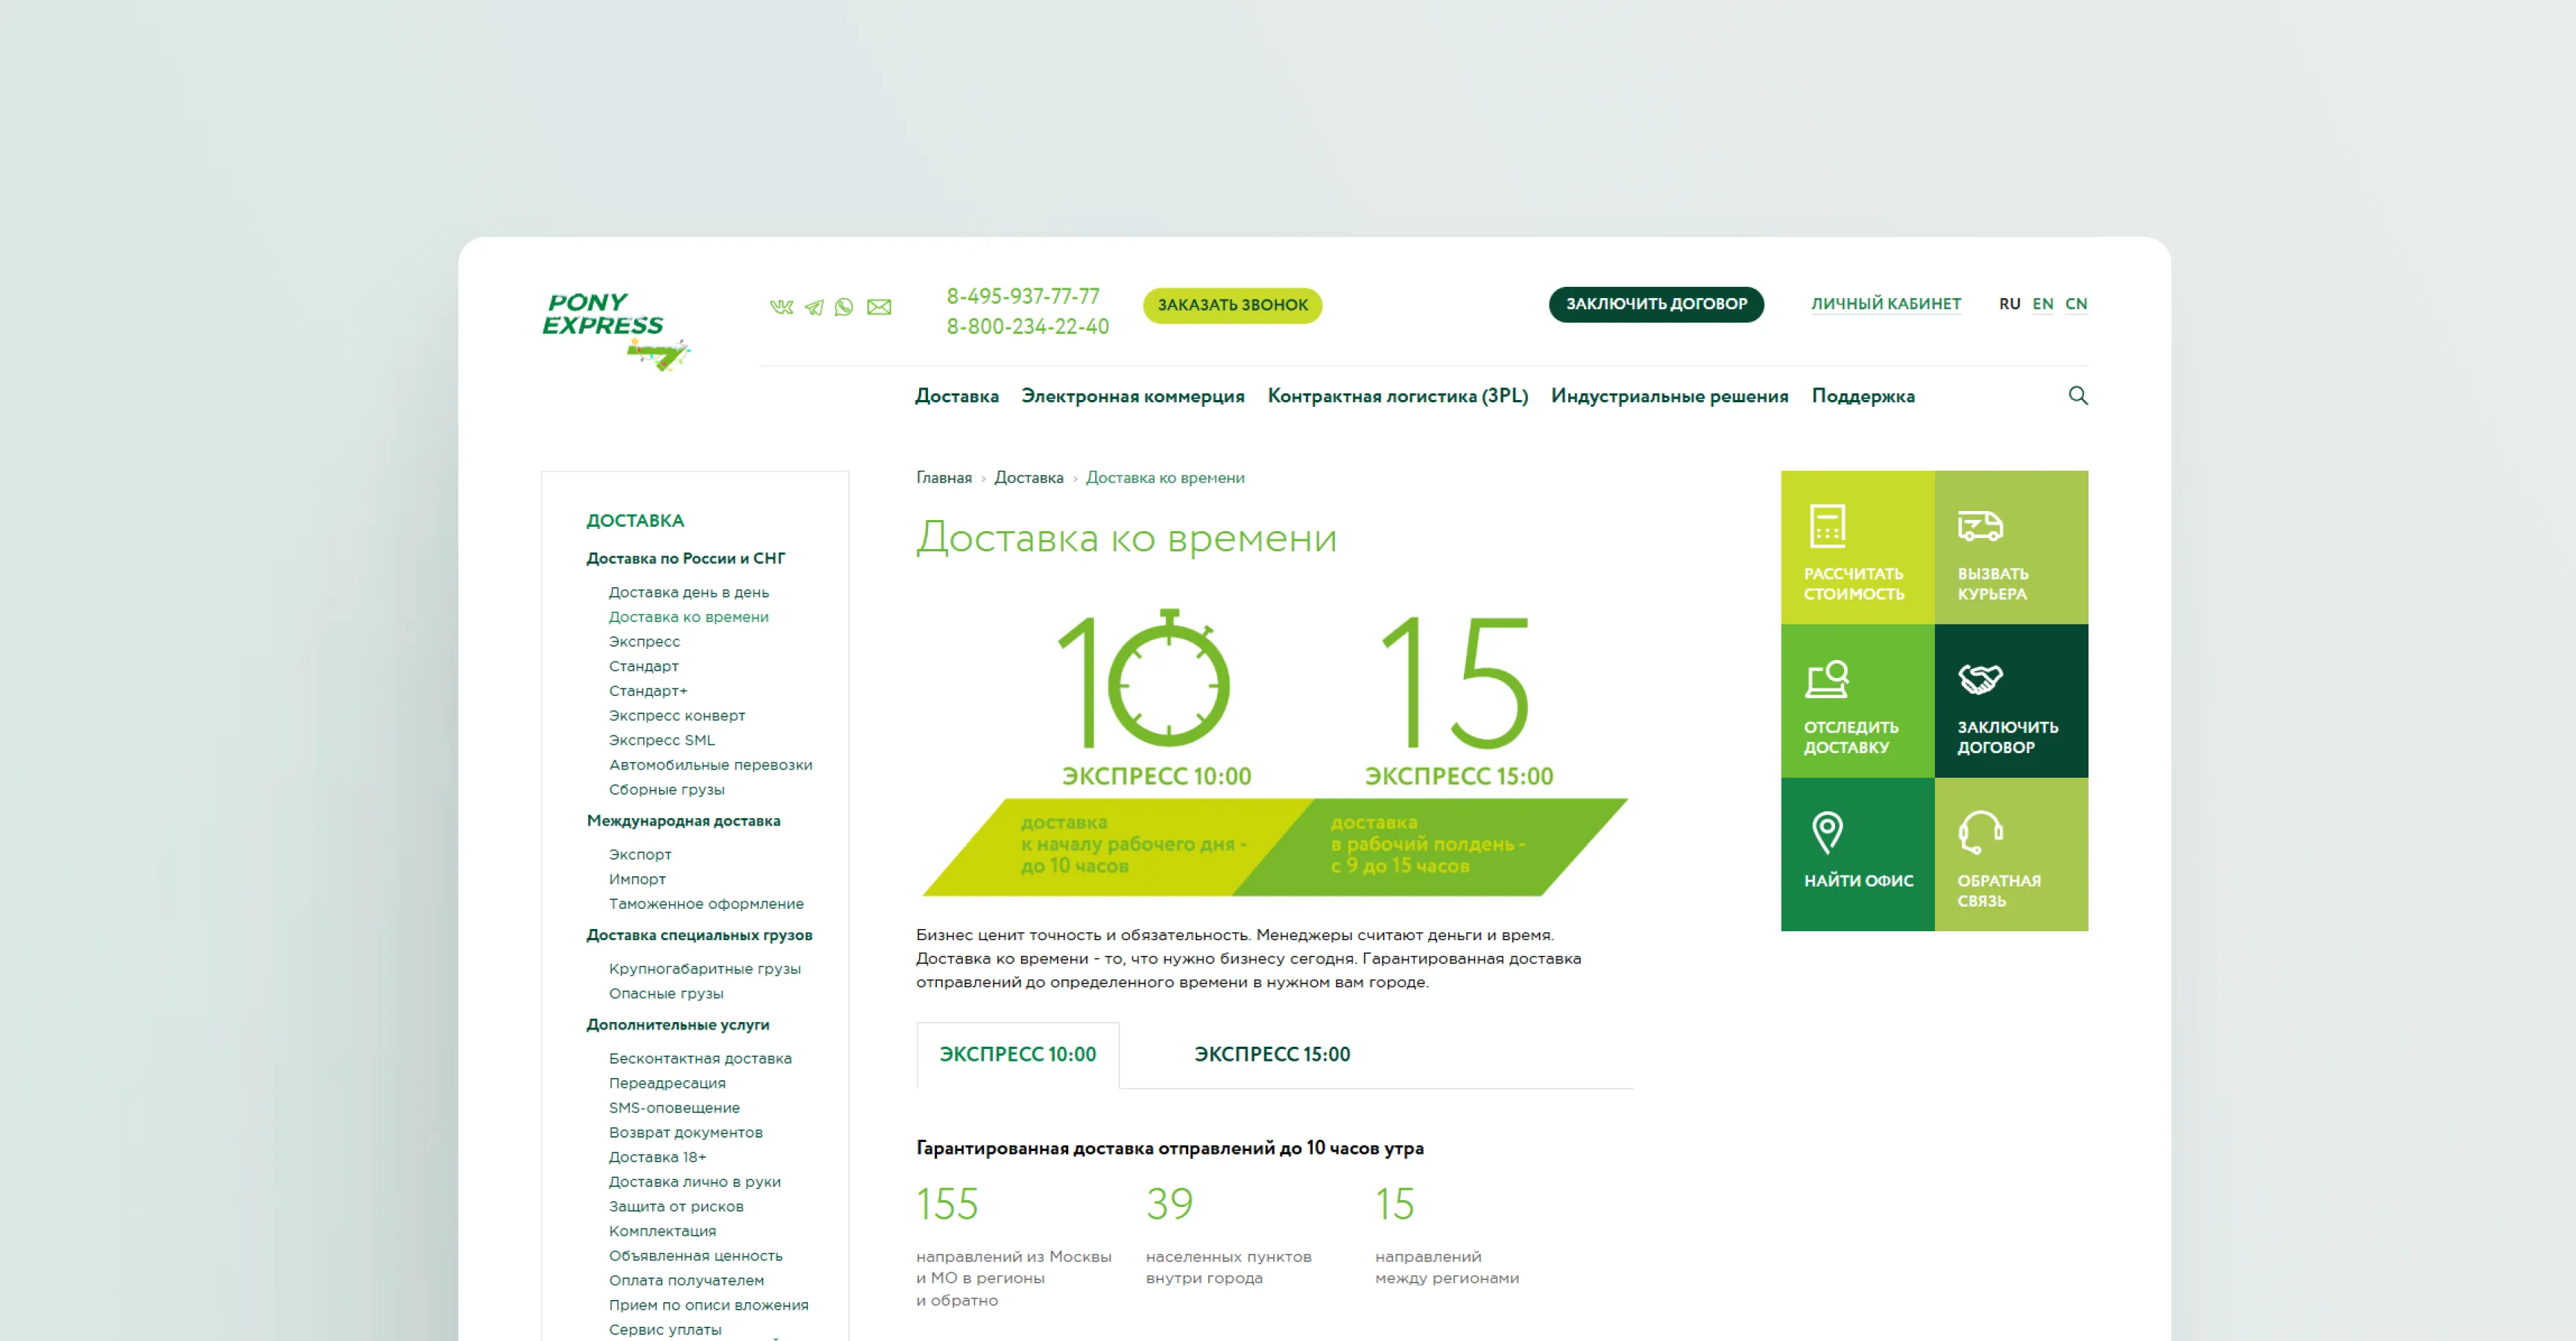Open ЛИЧНЫЙ КАБИНЕТ link

(1885, 304)
